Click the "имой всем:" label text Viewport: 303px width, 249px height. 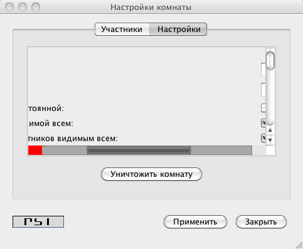[x=51, y=124]
